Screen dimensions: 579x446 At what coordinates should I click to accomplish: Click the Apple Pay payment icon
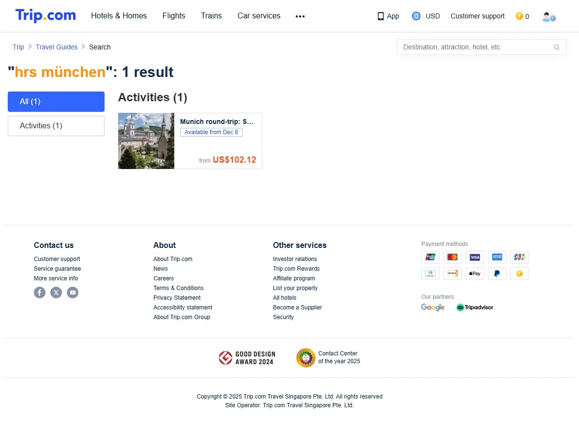coord(475,274)
